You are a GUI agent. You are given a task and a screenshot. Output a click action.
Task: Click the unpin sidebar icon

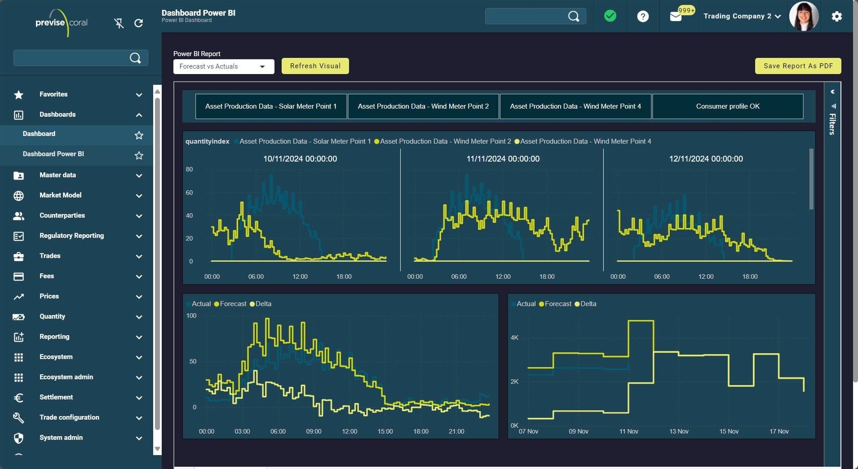pyautogui.click(x=119, y=23)
